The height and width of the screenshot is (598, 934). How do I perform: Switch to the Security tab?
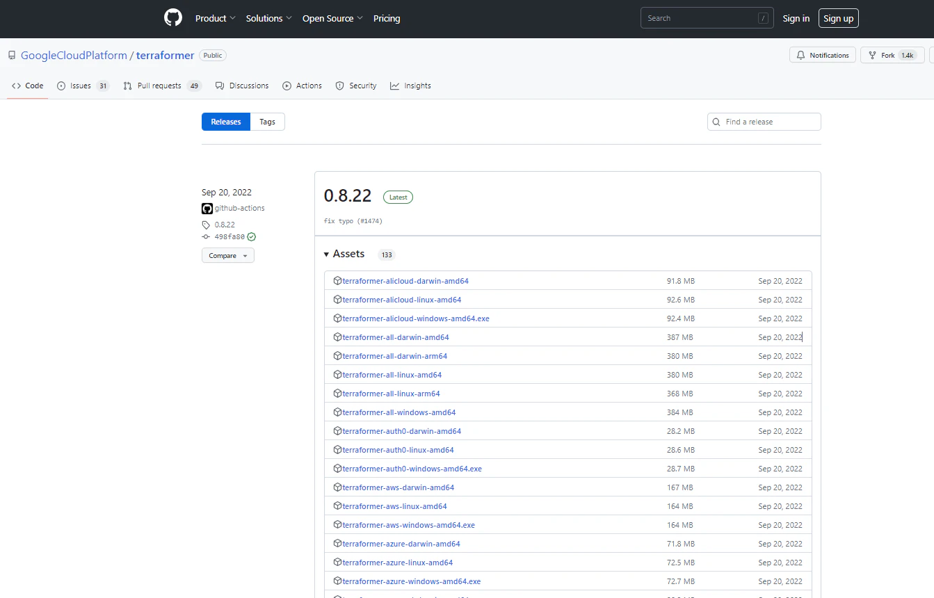(x=356, y=86)
